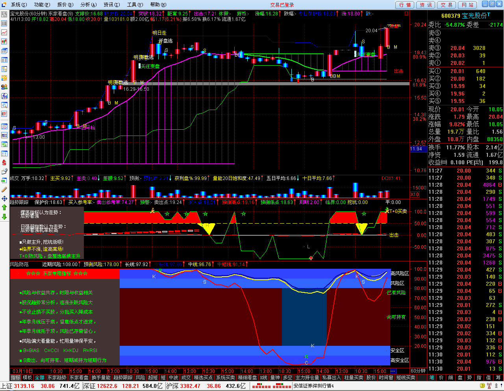The height and width of the screenshot is (391, 504).
Task: Select the 超短 indicator tab
Action: [153, 378]
